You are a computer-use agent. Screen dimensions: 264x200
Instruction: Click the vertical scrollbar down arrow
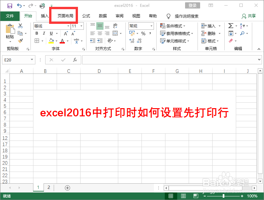point(260,181)
